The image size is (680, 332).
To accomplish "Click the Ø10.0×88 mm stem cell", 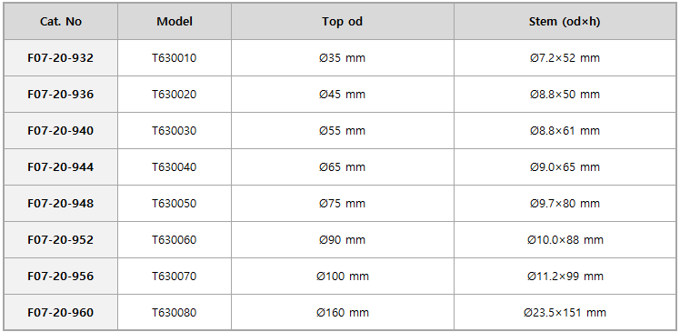I will tap(565, 240).
